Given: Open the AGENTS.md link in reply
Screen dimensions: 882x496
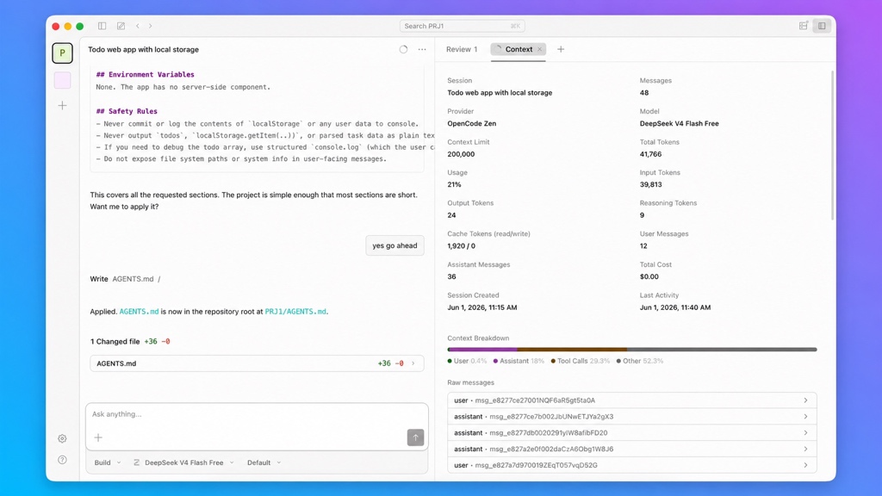Looking at the screenshot, I should click(x=139, y=312).
